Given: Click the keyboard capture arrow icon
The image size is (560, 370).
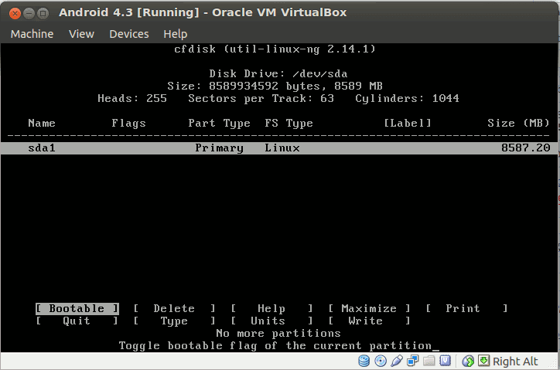Looking at the screenshot, I should 483,361.
